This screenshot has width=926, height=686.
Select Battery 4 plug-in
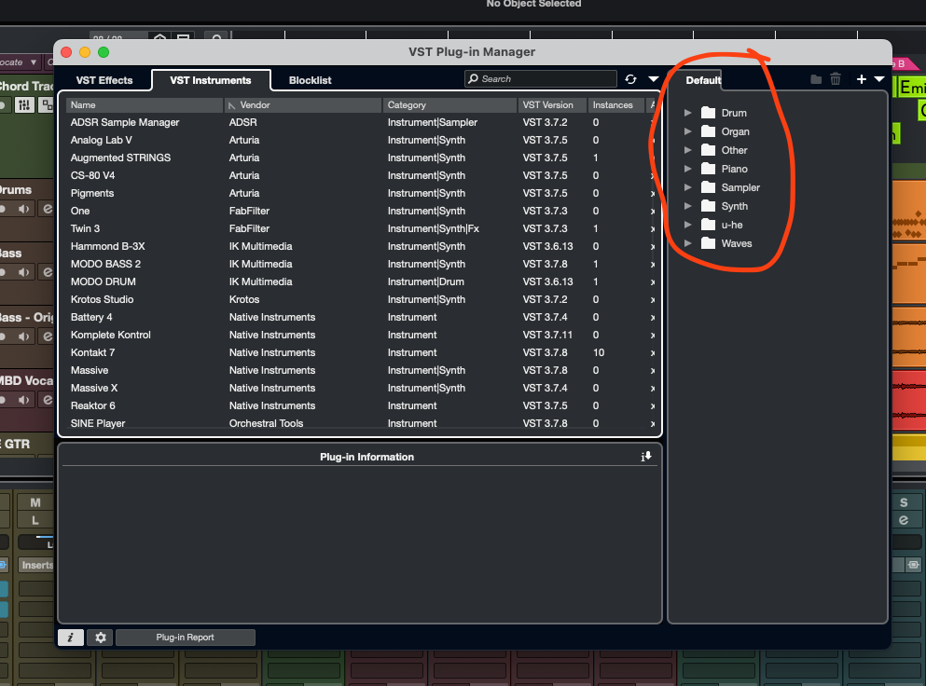(x=360, y=317)
